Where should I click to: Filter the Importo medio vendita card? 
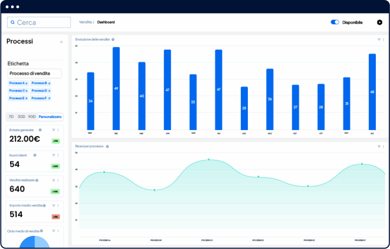53,206
